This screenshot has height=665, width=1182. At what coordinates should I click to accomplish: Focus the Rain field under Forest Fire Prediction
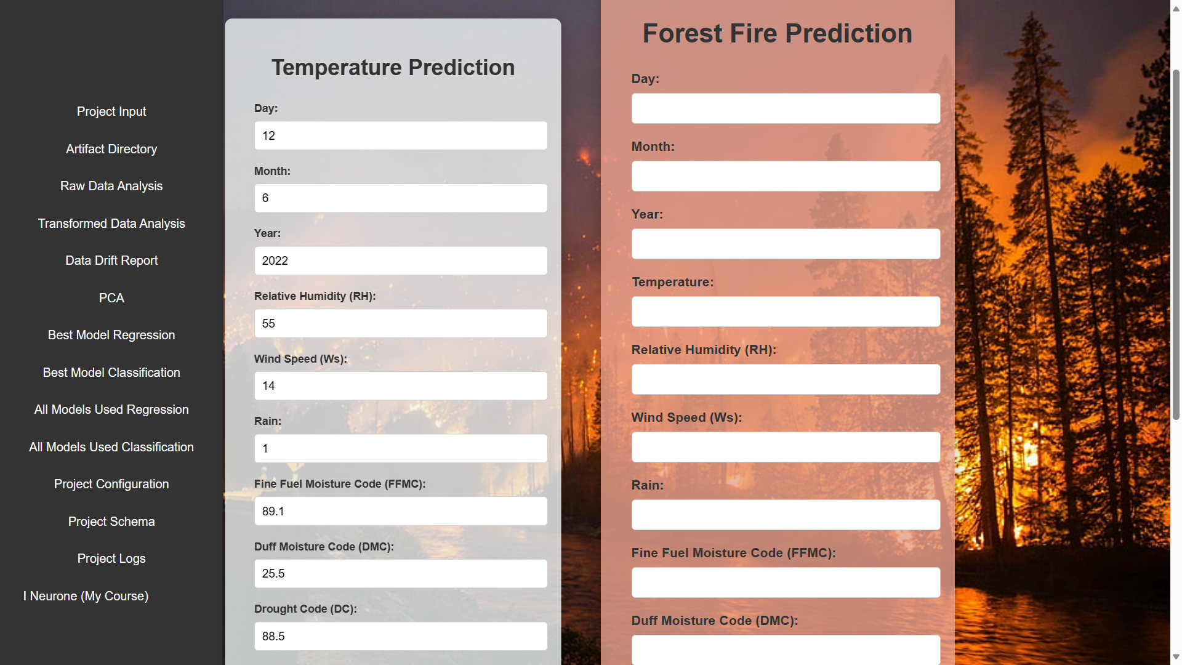786,515
